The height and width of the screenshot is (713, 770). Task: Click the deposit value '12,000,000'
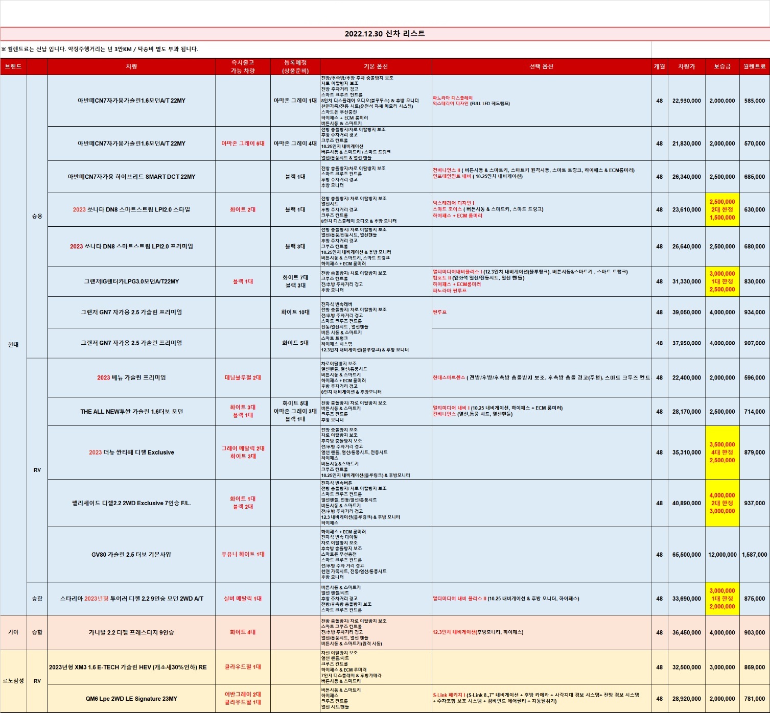pyautogui.click(x=722, y=555)
